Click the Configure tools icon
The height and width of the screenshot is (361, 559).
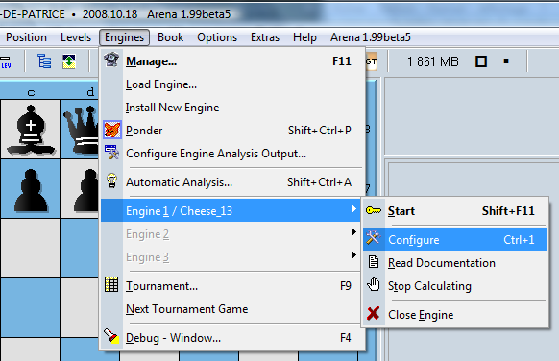click(374, 238)
